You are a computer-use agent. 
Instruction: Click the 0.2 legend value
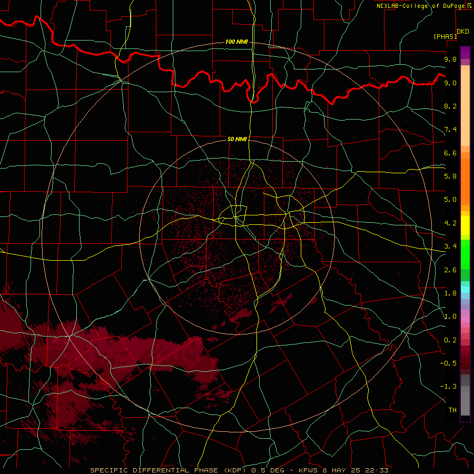pos(450,340)
